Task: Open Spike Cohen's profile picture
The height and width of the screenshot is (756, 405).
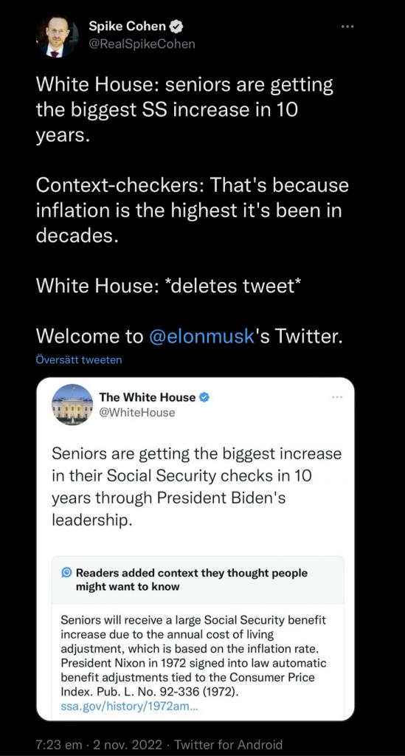Action: point(57,37)
